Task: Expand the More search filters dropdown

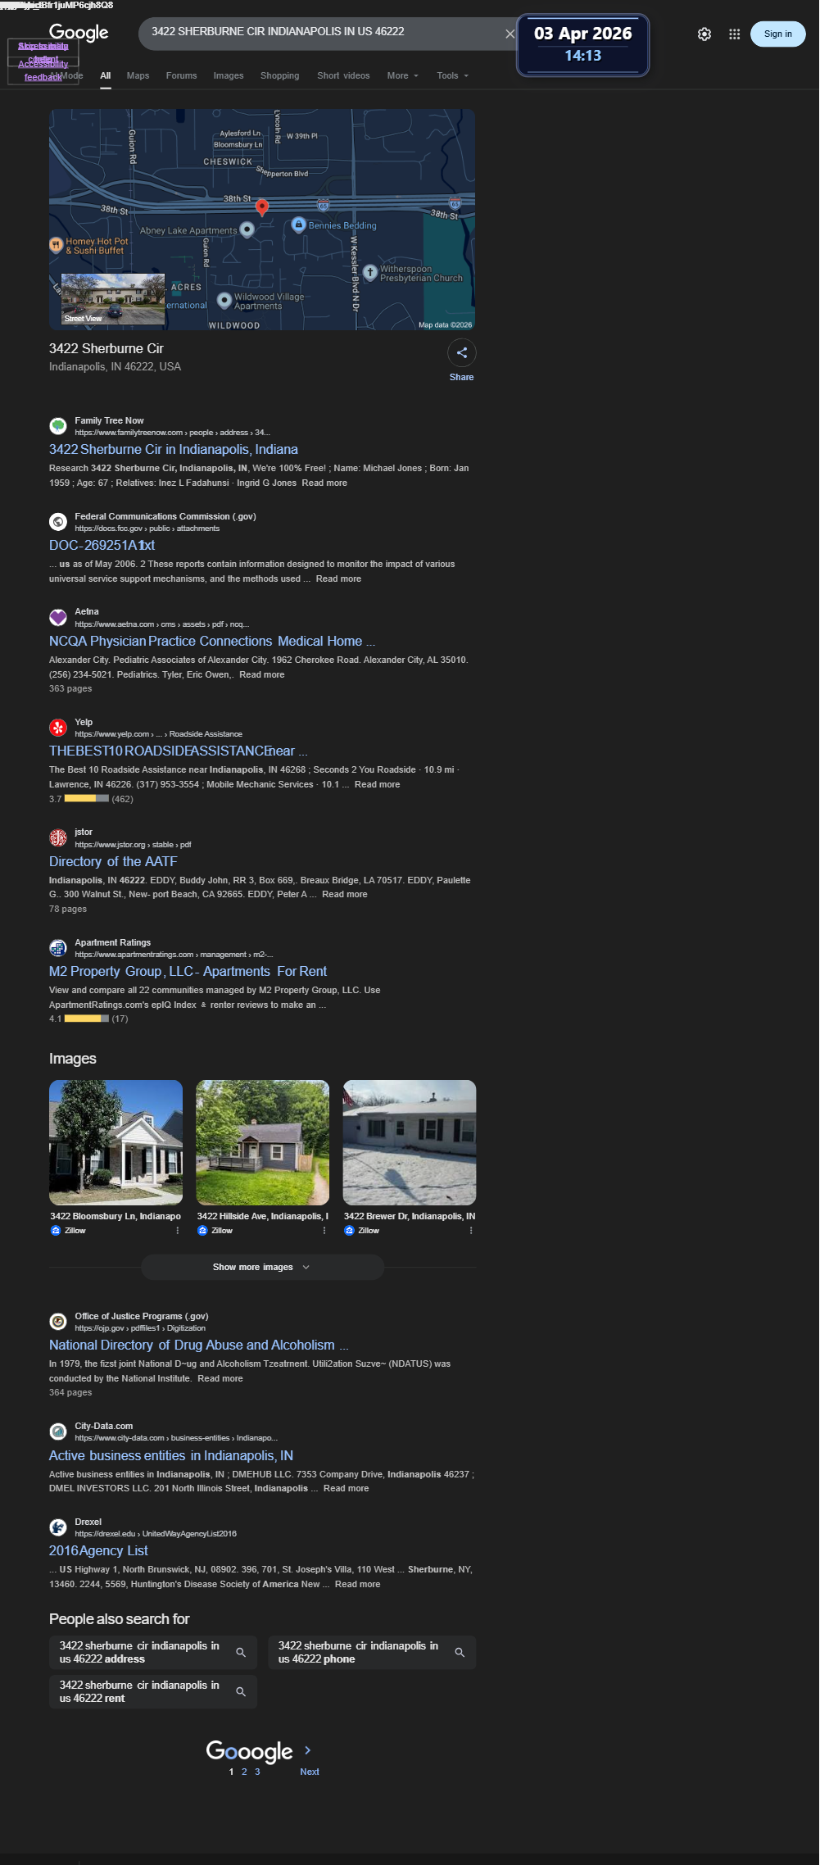Action: [403, 75]
